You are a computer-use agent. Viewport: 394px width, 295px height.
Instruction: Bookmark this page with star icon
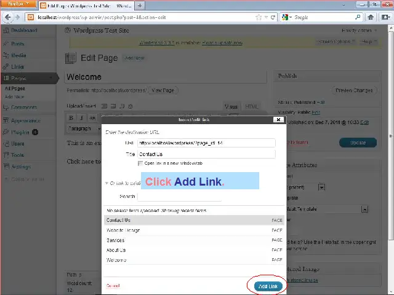(259, 17)
